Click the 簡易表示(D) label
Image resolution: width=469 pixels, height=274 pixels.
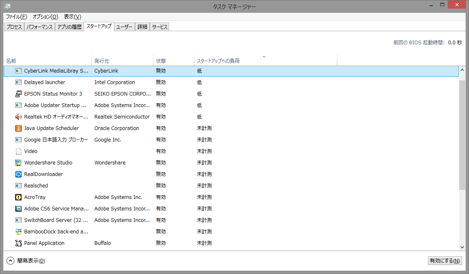(31, 261)
